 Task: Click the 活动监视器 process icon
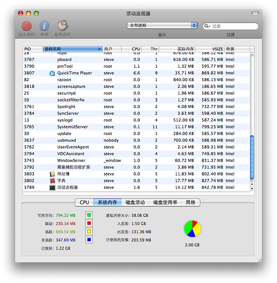52,188
